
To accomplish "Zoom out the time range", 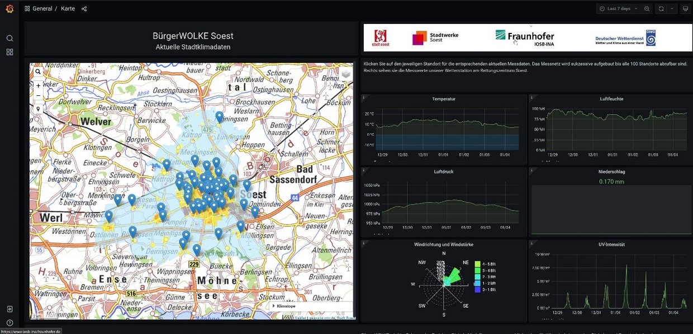I will (x=647, y=9).
